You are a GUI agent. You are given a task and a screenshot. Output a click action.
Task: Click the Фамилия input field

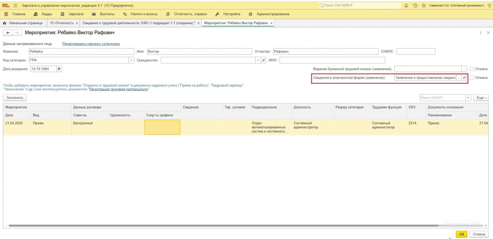(x=81, y=51)
